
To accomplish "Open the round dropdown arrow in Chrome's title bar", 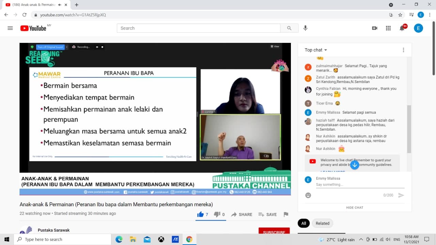I will click(x=391, y=5).
